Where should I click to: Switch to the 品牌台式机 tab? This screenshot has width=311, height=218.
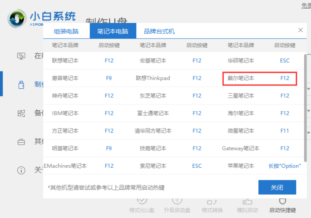[x=159, y=31]
